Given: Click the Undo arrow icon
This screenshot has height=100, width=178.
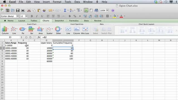Looking at the screenshot, I should click(50, 11).
